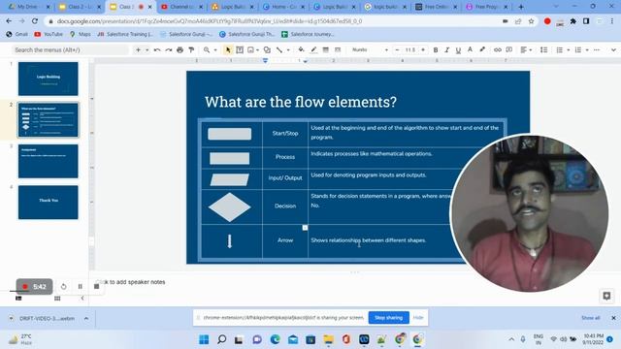This screenshot has width=621, height=349.
Task: Switch to filmstrip view
Action: pyautogui.click(x=18, y=299)
